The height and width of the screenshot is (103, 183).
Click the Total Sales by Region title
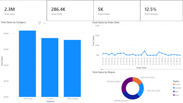point(104,72)
